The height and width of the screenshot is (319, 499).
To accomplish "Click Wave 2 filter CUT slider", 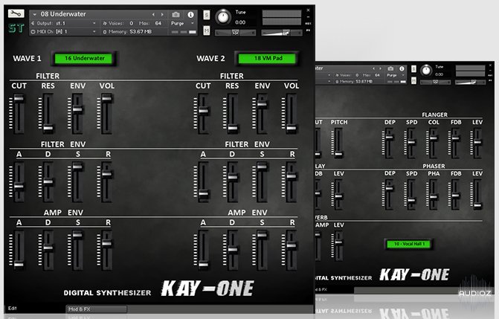I will [x=203, y=113].
